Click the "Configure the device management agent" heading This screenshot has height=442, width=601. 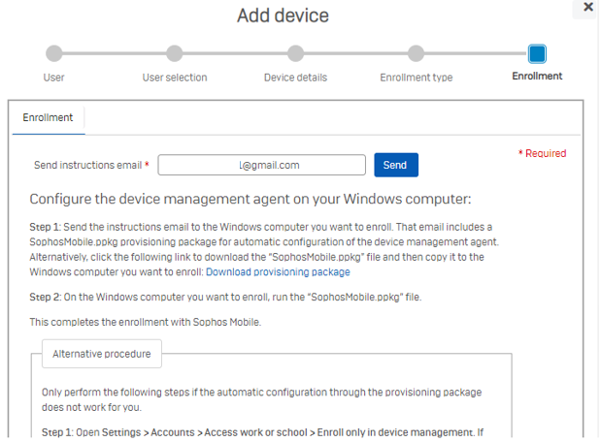coord(250,200)
